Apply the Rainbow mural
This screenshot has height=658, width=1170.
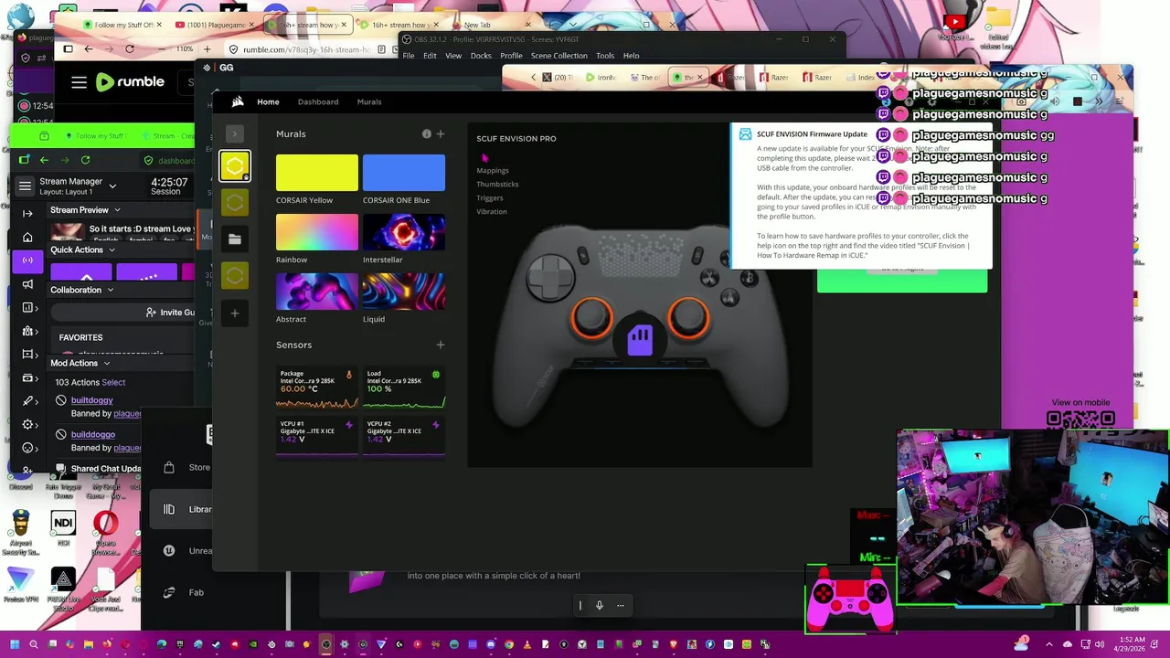point(317,232)
